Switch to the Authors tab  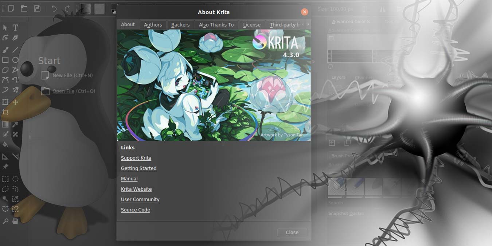(153, 24)
